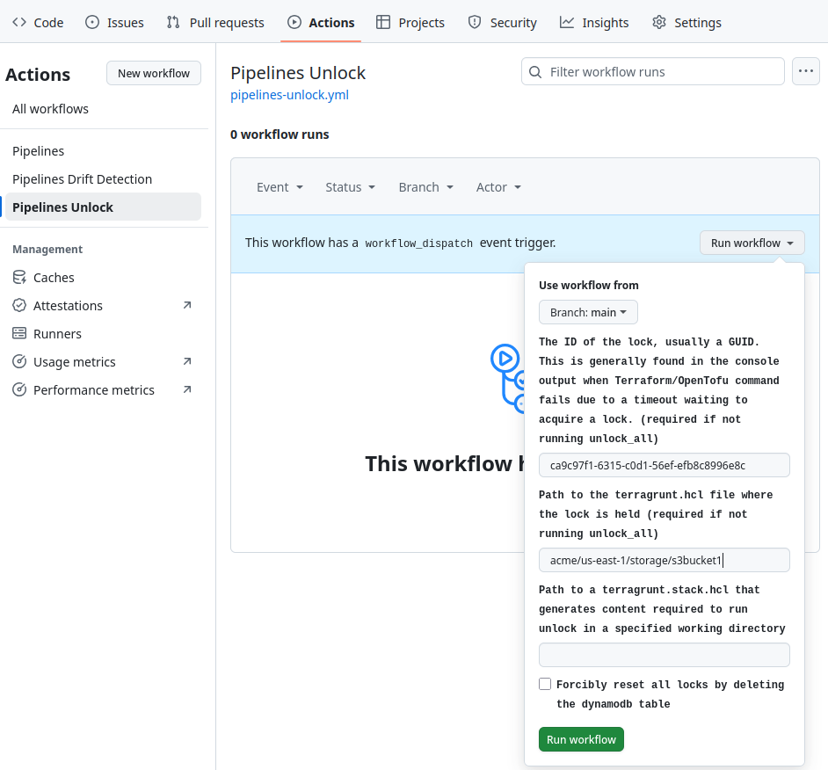
Task: Open the Status filter dropdown
Action: (350, 187)
